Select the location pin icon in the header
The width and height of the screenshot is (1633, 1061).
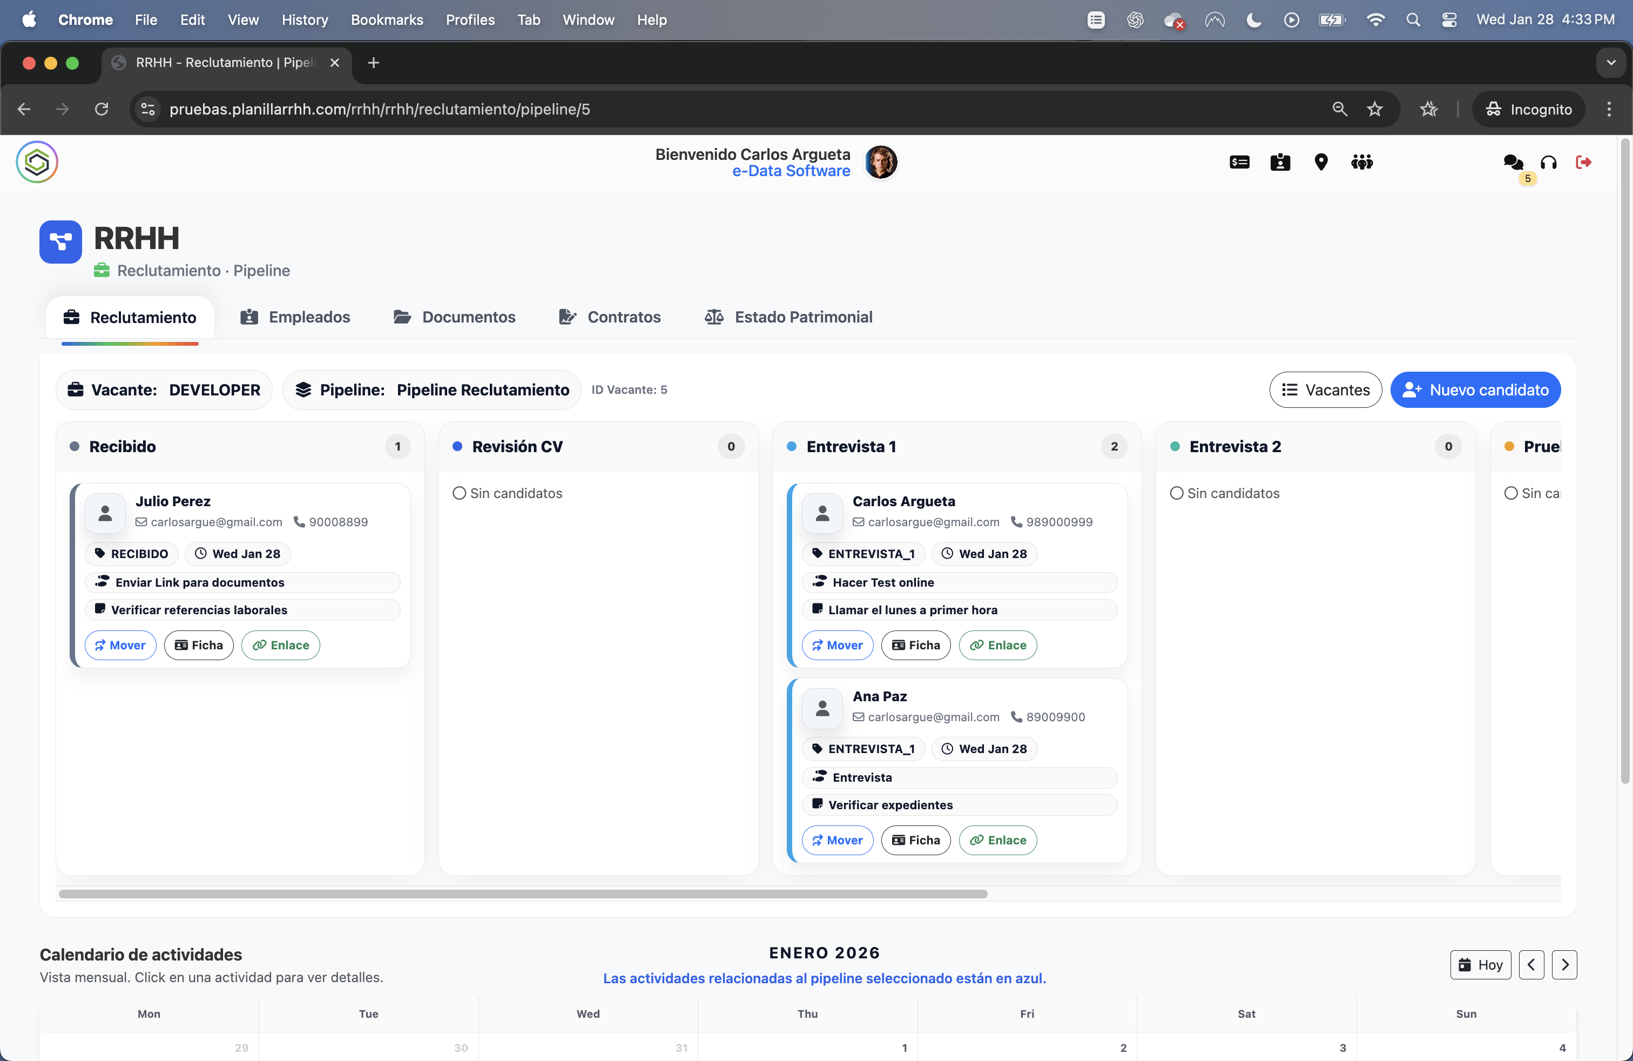coord(1321,163)
